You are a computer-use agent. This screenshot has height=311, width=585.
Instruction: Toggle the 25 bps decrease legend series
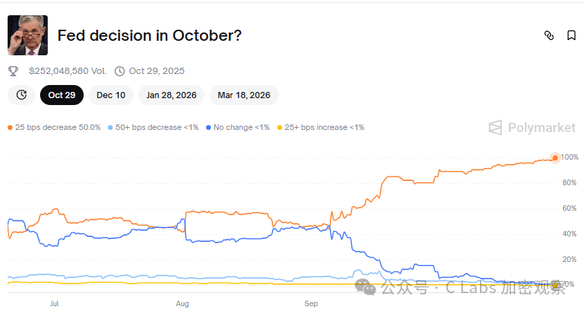coord(54,127)
